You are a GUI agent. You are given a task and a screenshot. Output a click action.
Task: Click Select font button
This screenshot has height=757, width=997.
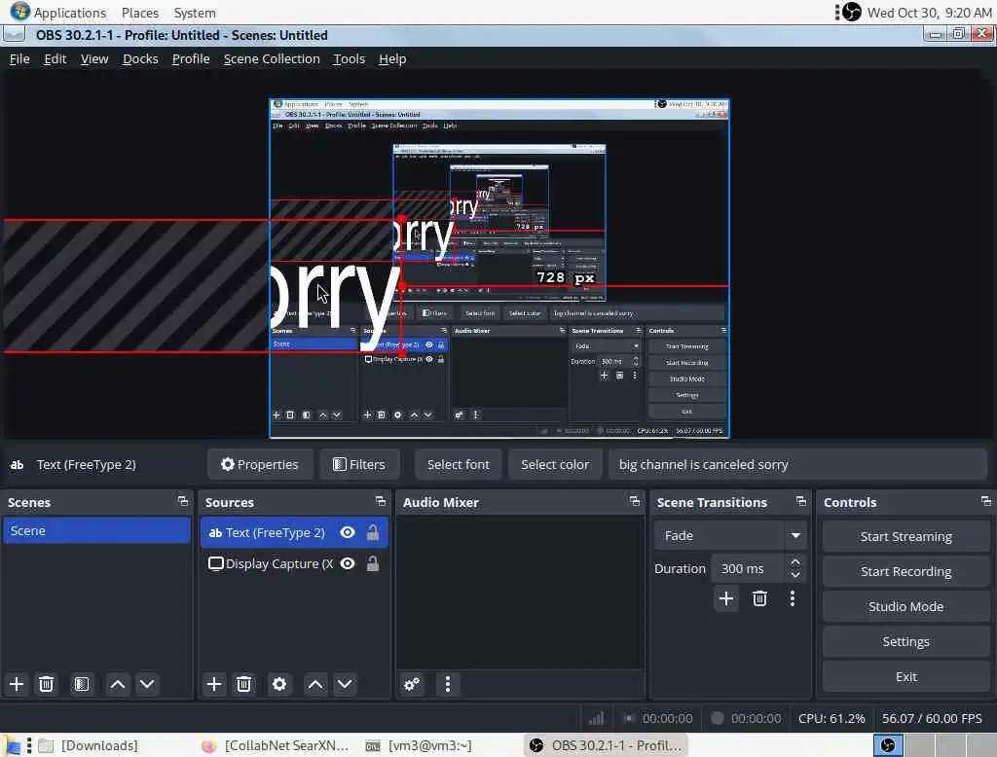click(x=459, y=465)
